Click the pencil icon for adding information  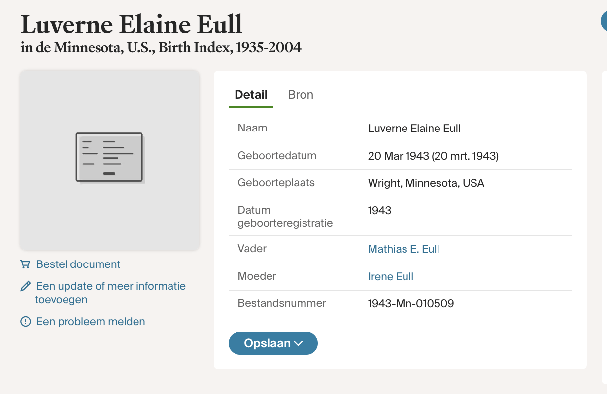[25, 286]
